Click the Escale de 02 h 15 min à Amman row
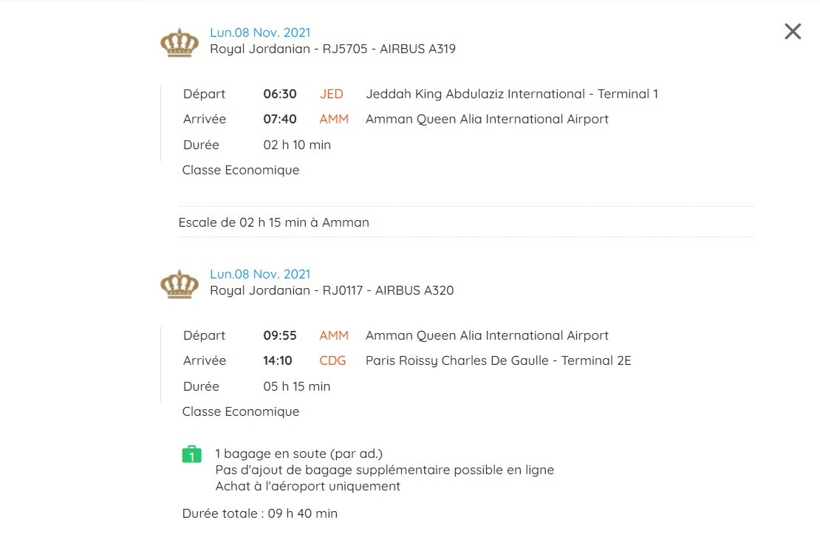The height and width of the screenshot is (537, 820). click(x=465, y=222)
